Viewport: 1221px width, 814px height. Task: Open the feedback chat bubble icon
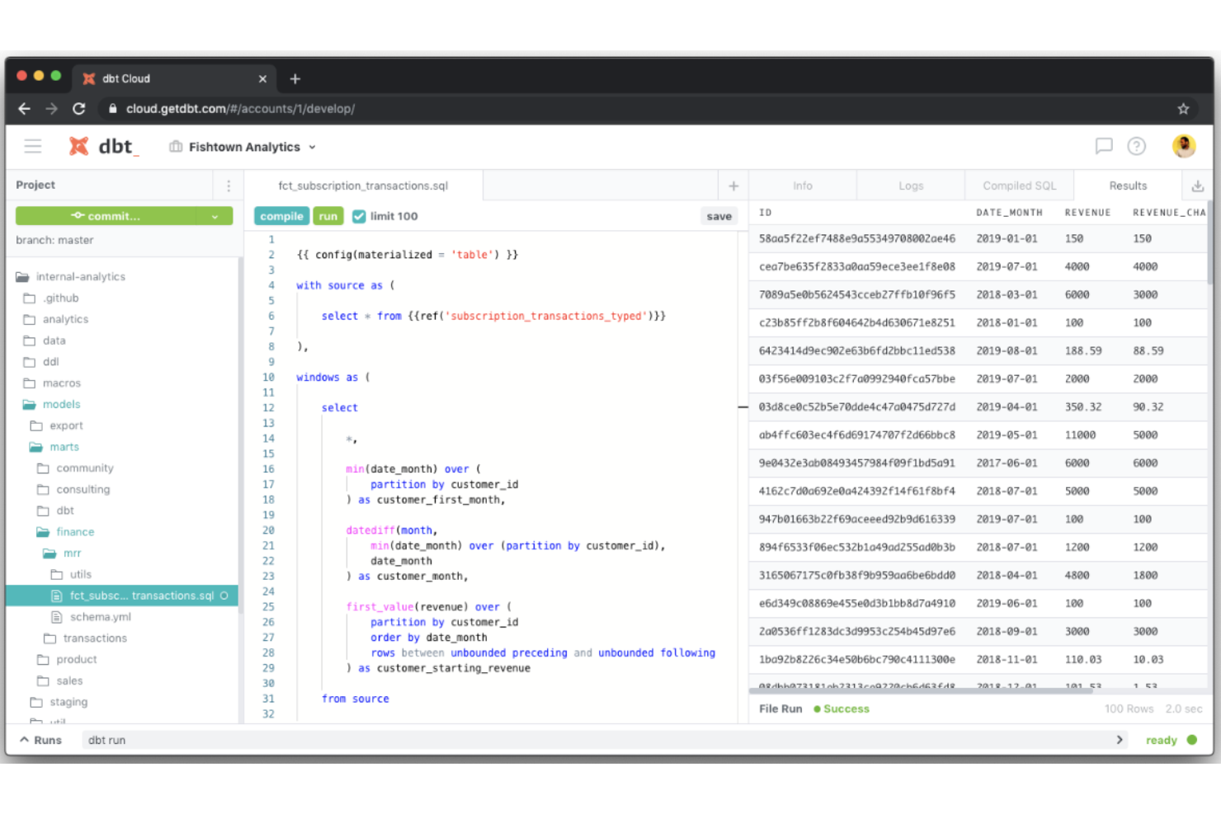(1104, 146)
